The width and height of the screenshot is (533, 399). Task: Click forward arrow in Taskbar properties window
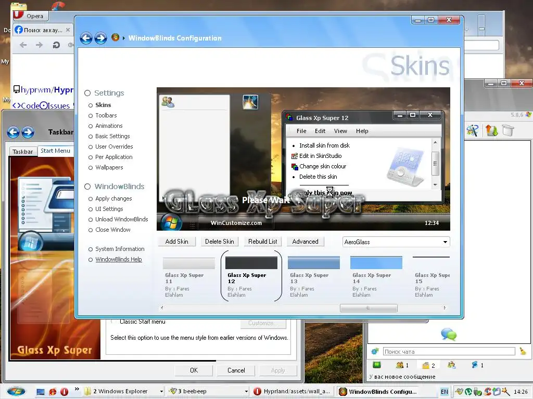point(28,132)
